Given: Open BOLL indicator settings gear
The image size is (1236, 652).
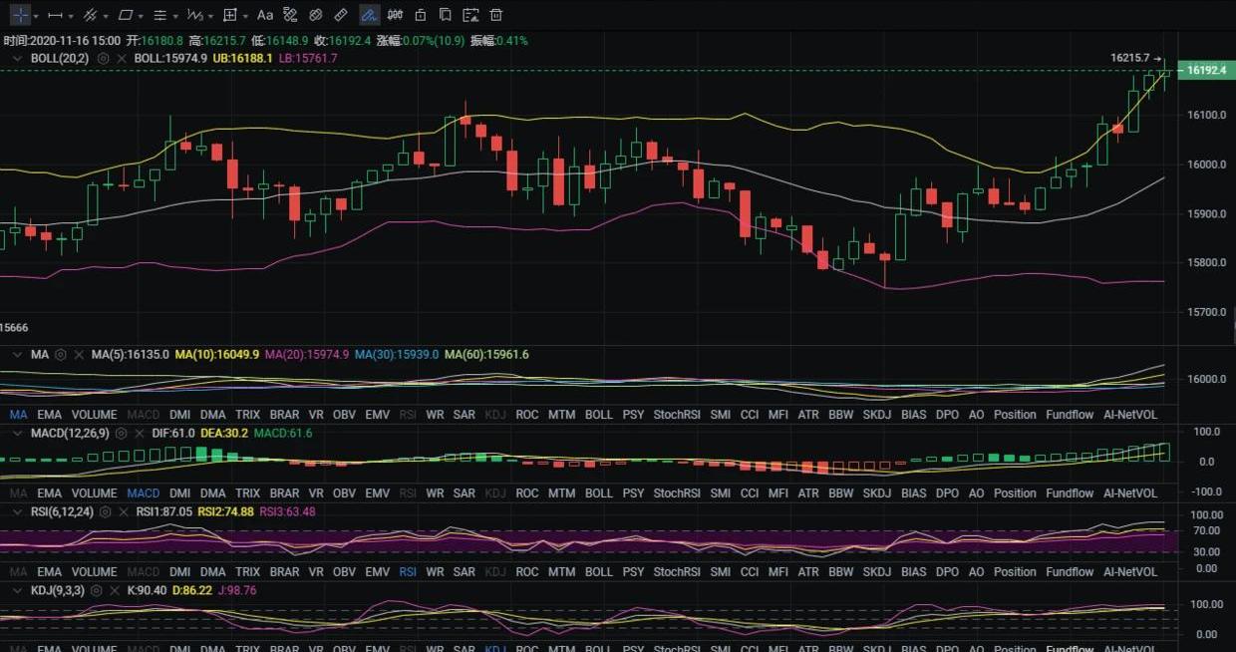Looking at the screenshot, I should tap(104, 59).
